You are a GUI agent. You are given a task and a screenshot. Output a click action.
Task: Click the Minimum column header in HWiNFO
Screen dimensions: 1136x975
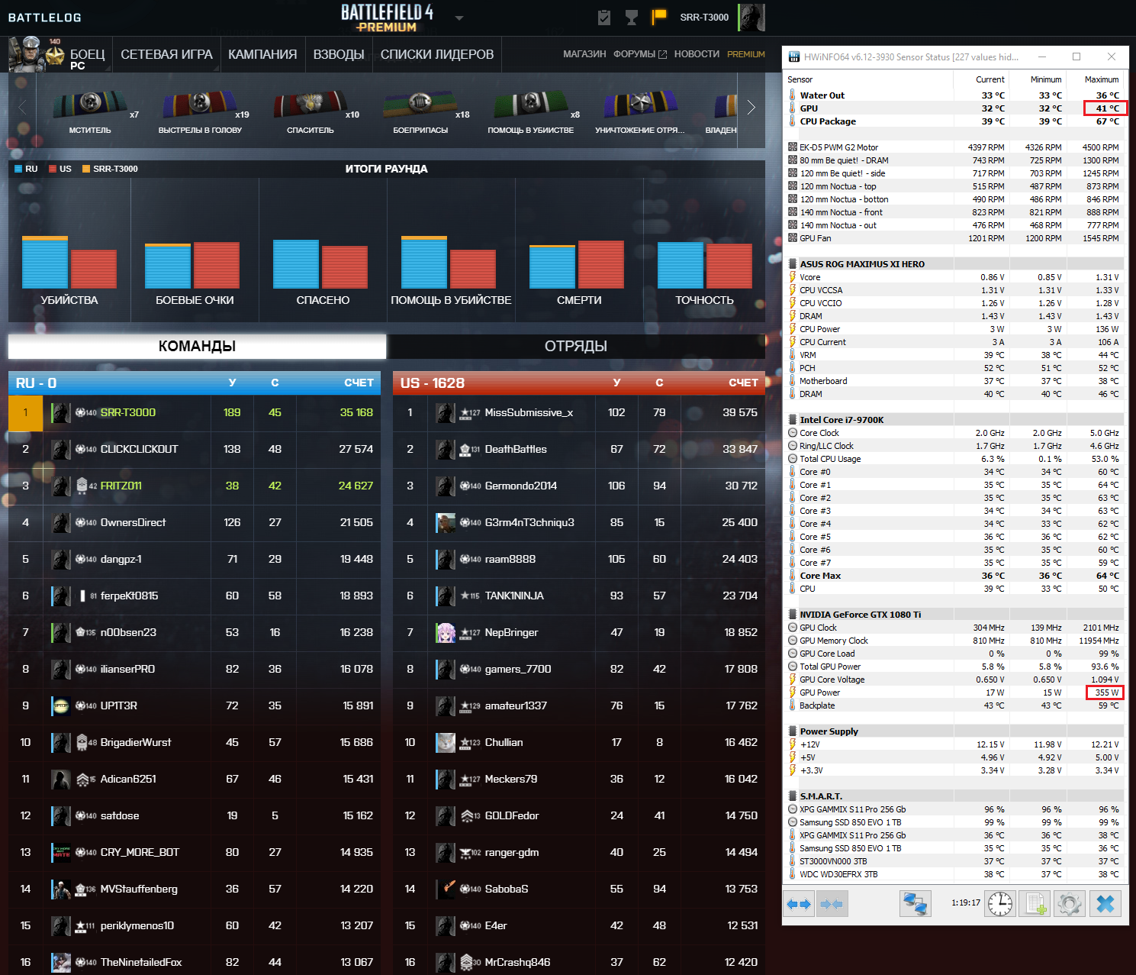point(1046,79)
